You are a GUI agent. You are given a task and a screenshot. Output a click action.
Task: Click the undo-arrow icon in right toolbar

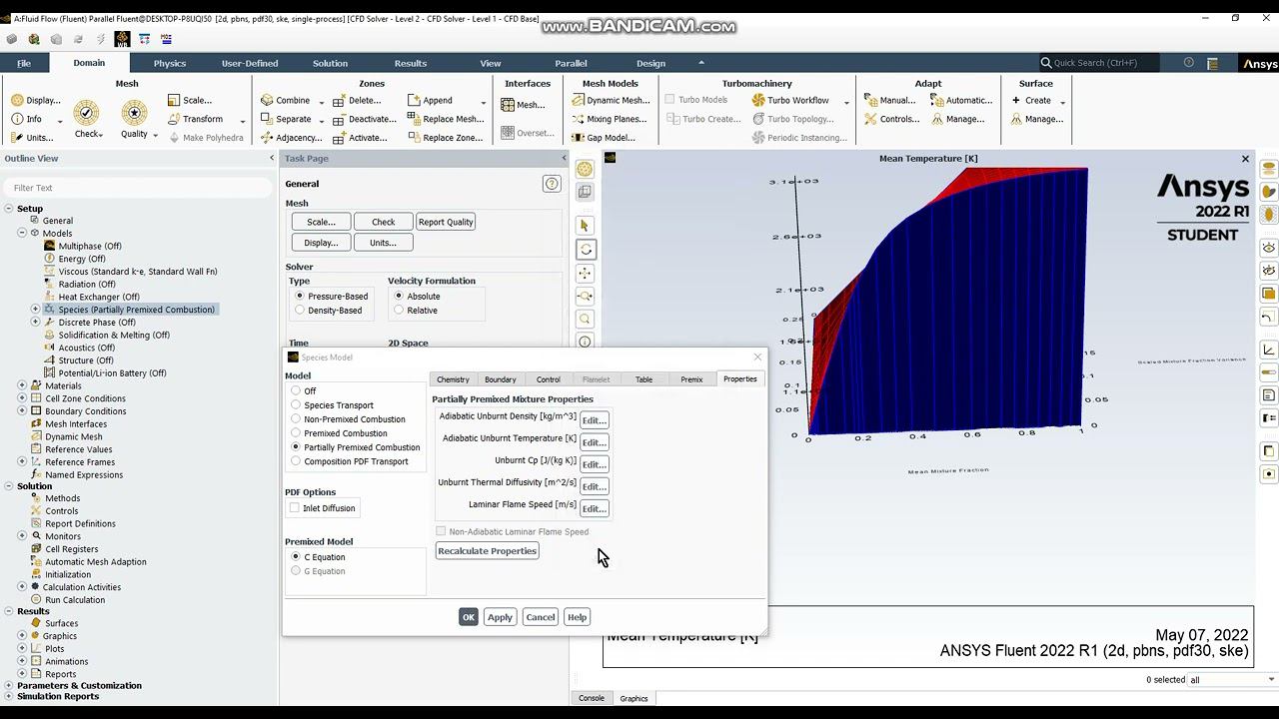pos(1269,318)
